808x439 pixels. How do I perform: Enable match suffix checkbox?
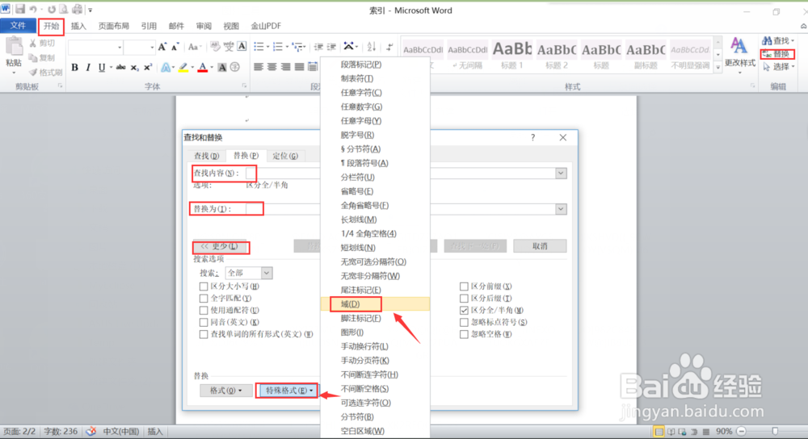[464, 298]
